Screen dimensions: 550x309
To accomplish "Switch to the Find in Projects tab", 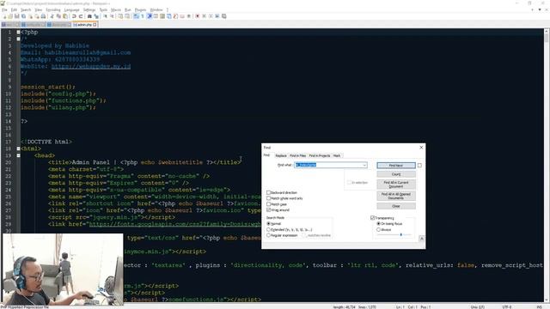I will click(x=320, y=155).
